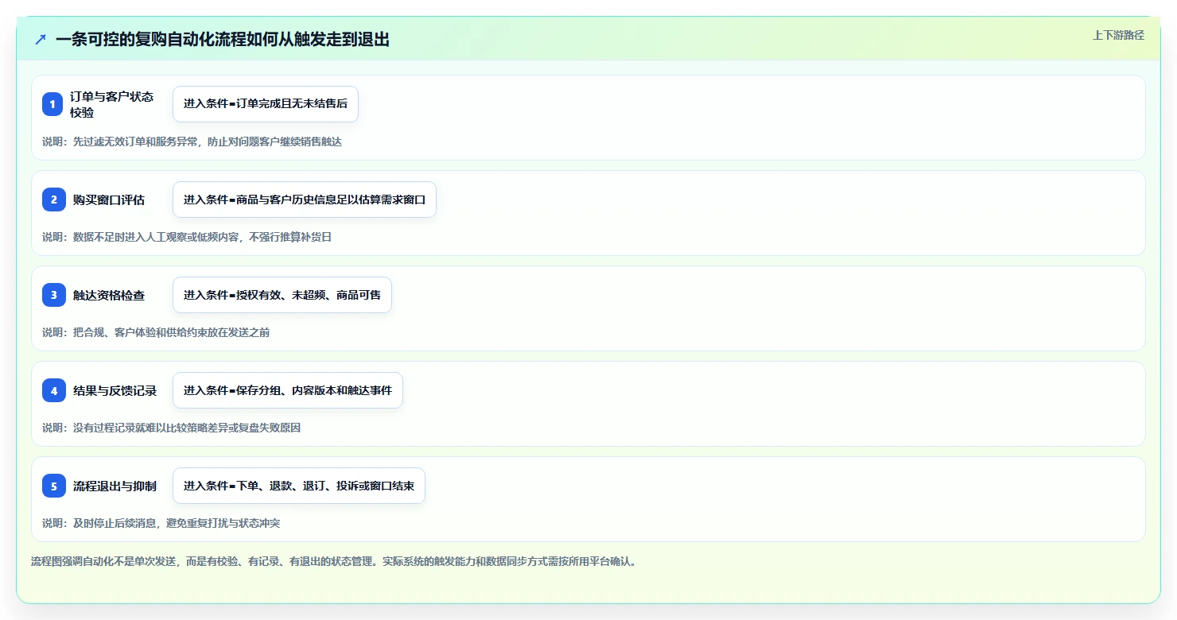Click step number 1 badge

(52, 104)
